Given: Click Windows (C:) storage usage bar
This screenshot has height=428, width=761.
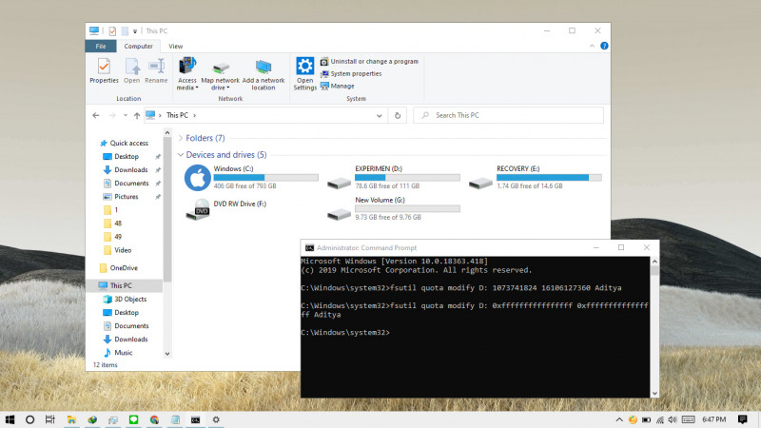Looking at the screenshot, I should 266,178.
